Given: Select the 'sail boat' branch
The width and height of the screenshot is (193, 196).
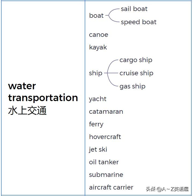Looking at the screenshot, I should pos(134,9).
